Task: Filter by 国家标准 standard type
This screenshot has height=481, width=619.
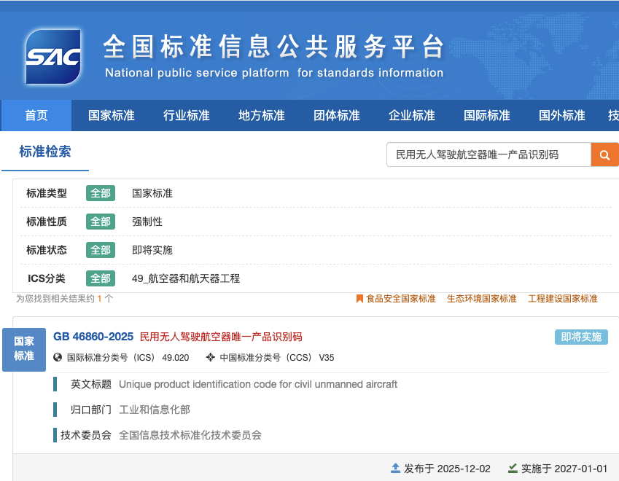Action: [x=152, y=193]
